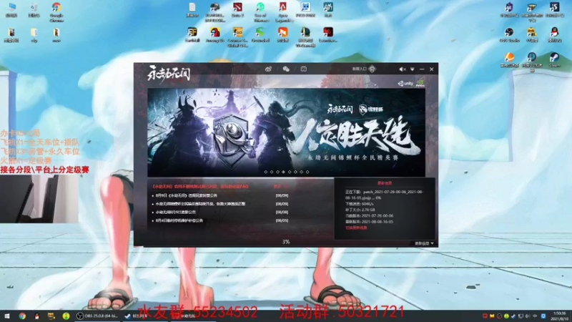Mute the launcher sound speaker icon
This screenshot has width=572, height=322.
click(403, 69)
